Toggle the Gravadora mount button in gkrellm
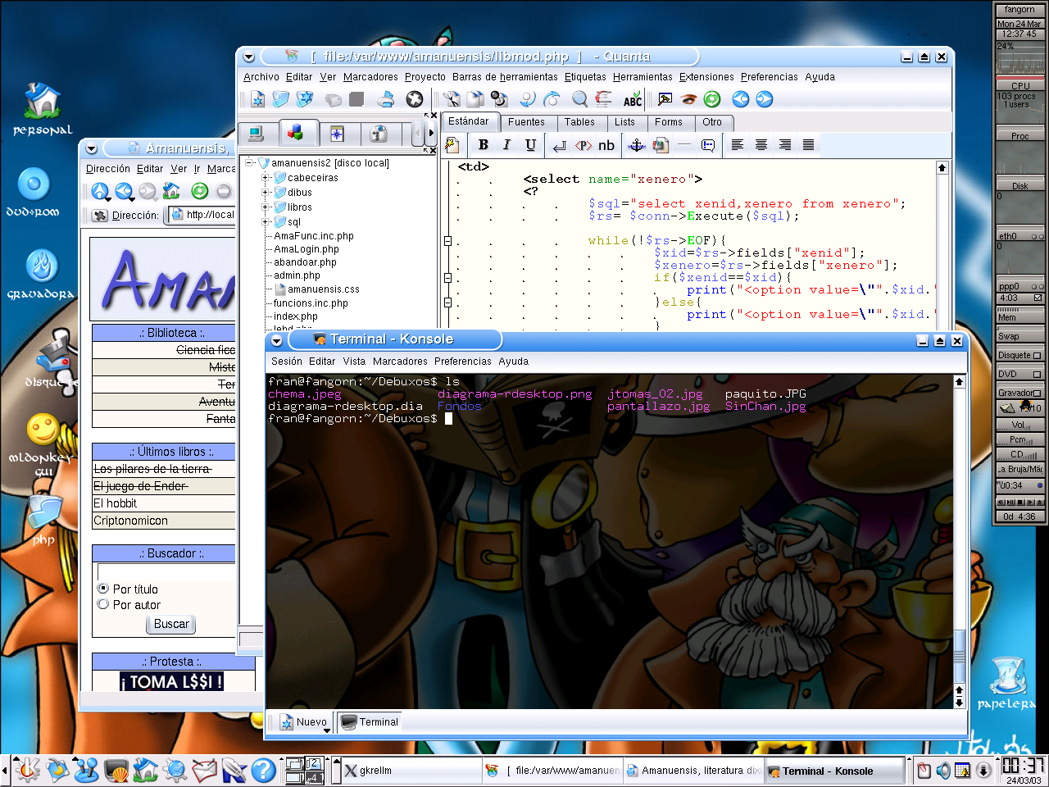 point(1037,393)
